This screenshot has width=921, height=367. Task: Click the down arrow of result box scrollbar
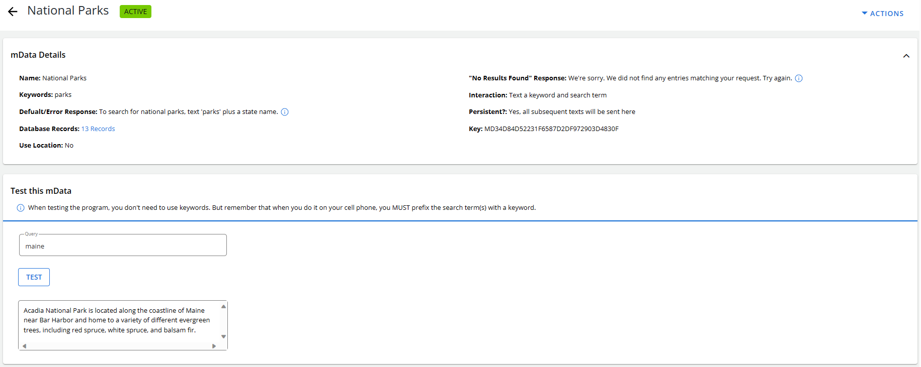pyautogui.click(x=224, y=337)
